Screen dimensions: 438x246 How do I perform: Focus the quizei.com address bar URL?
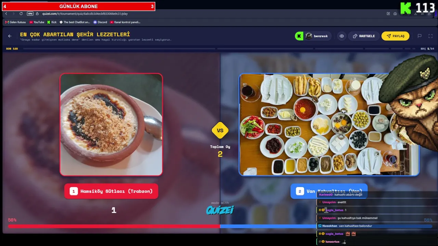(x=85, y=14)
